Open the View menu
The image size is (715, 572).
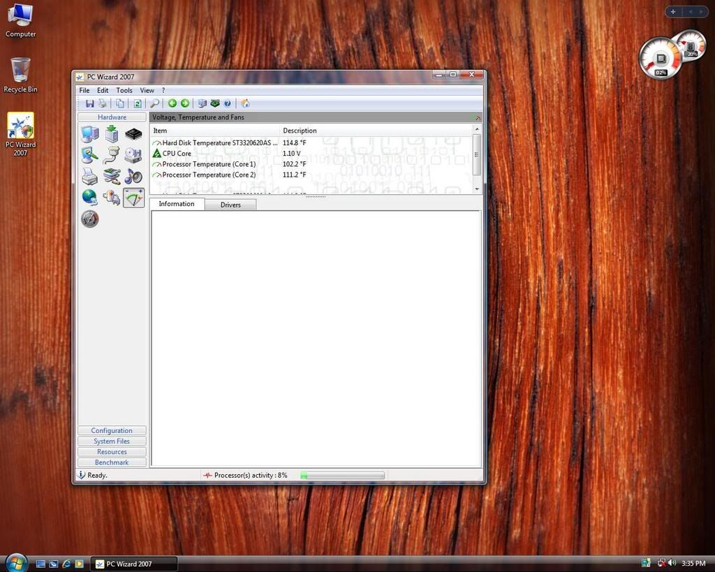point(147,90)
